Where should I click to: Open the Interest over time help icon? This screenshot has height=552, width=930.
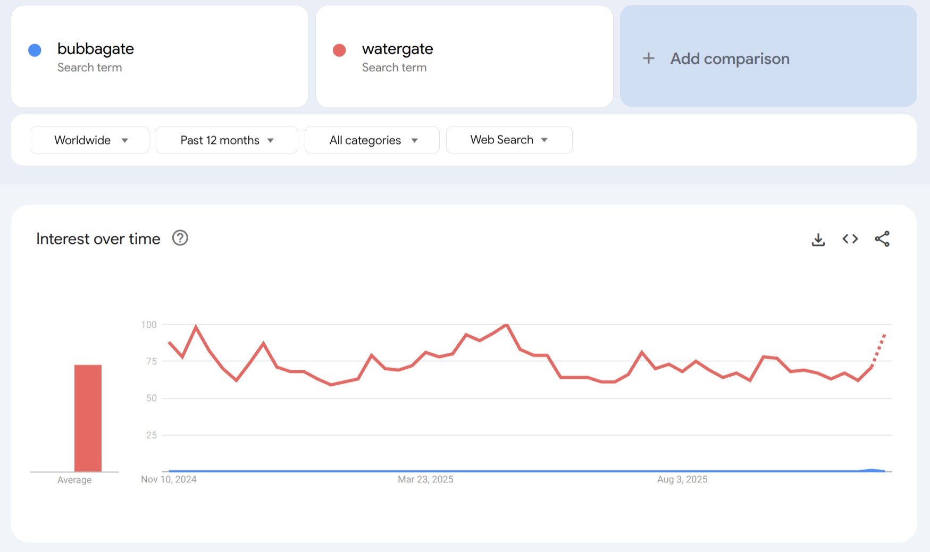[x=180, y=238]
